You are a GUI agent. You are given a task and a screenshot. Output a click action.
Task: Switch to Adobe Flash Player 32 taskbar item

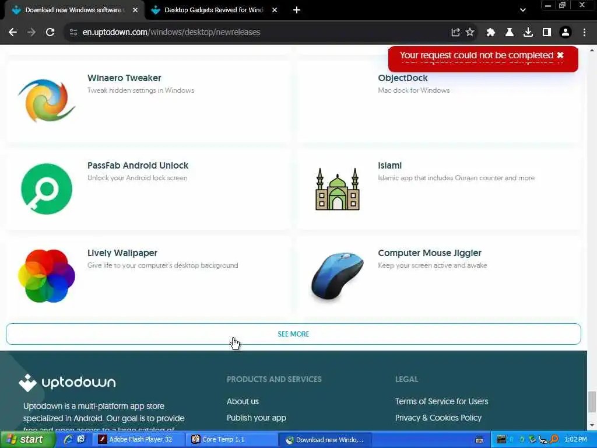click(139, 440)
